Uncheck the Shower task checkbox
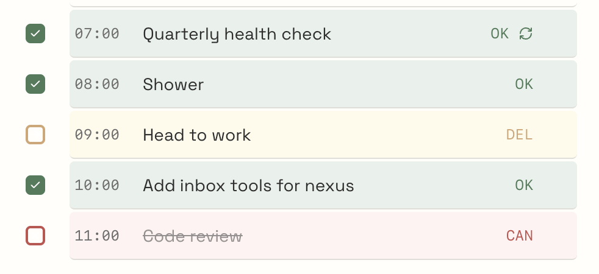The width and height of the screenshot is (599, 274). point(35,84)
